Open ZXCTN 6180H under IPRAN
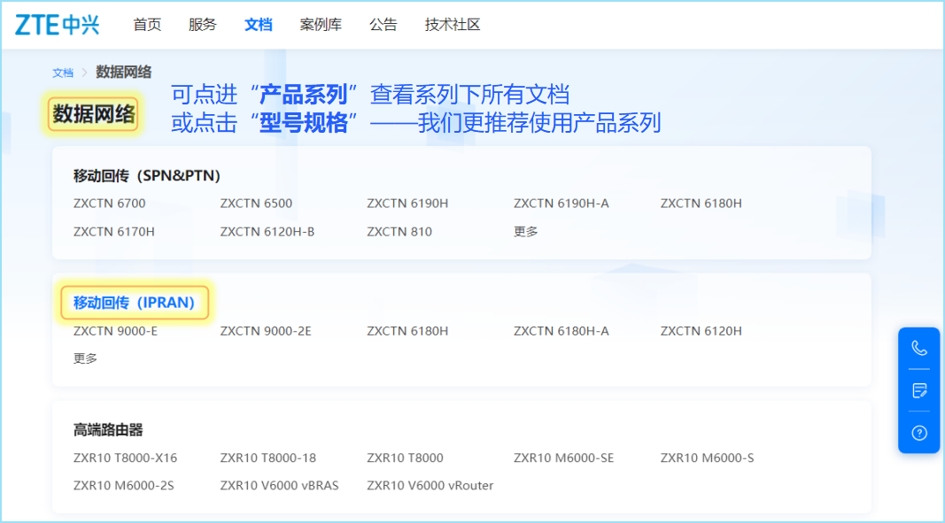The image size is (945, 523). tap(407, 331)
